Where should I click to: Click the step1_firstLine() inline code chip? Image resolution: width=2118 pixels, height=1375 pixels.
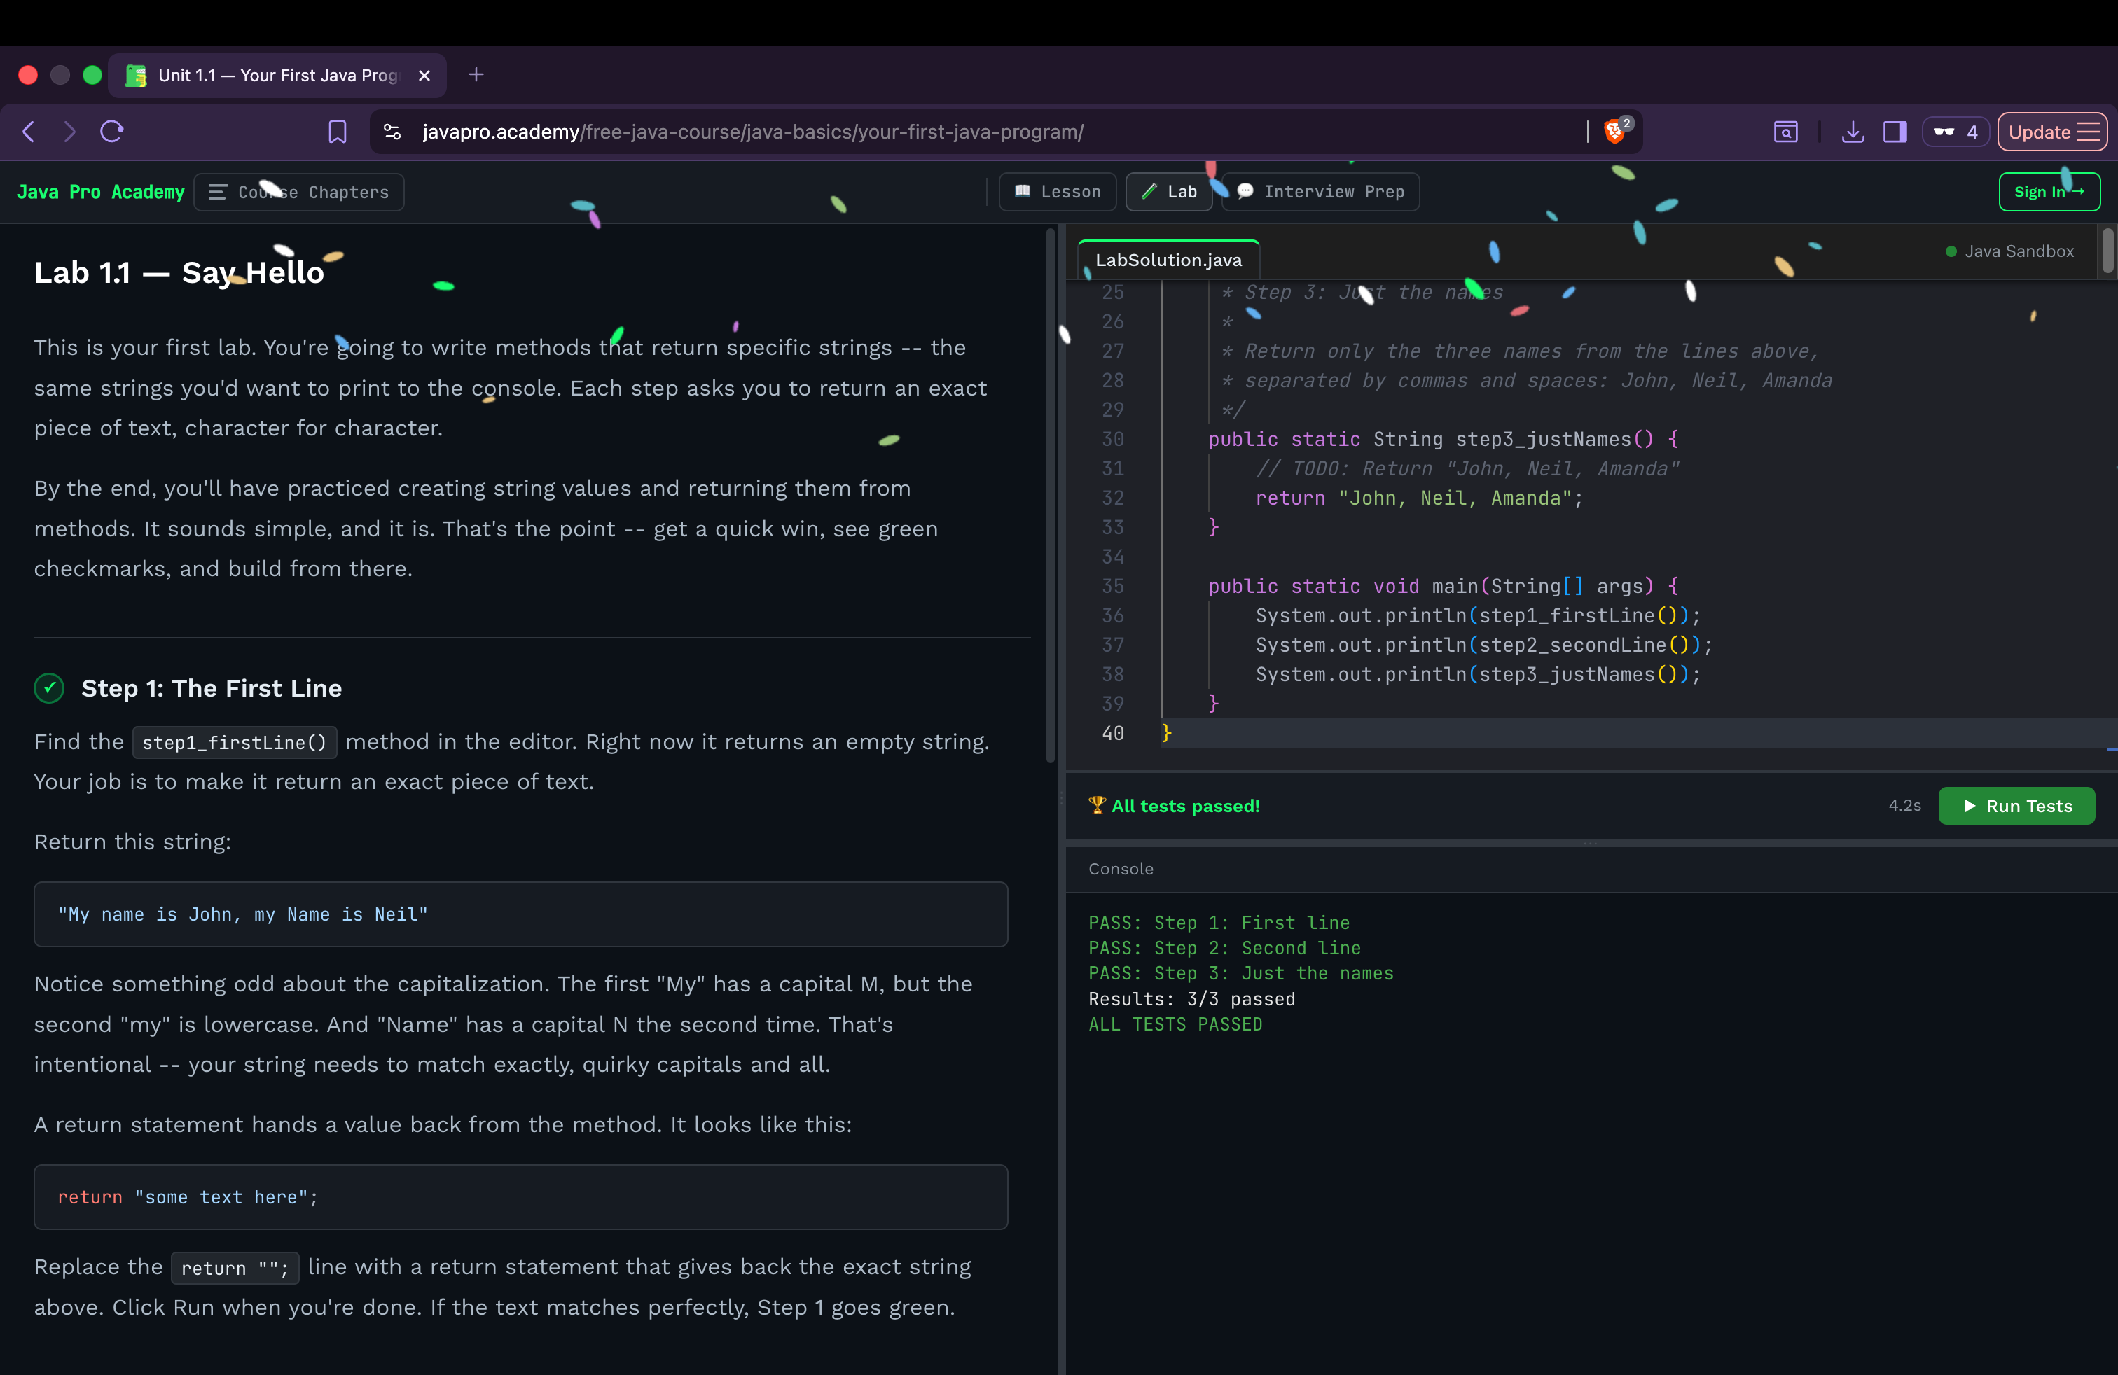pos(234,741)
